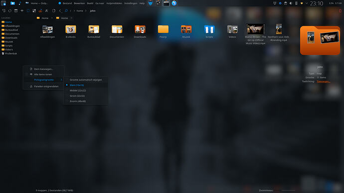This screenshot has width=344, height=193.
Task: Toggle Grootte automatisch wijzigen option
Action: coord(86,80)
